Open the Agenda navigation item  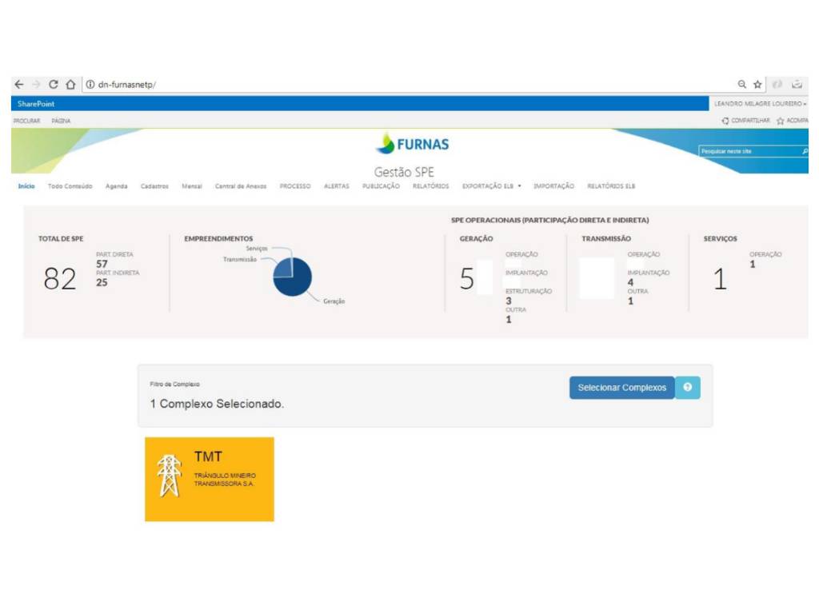pos(117,185)
